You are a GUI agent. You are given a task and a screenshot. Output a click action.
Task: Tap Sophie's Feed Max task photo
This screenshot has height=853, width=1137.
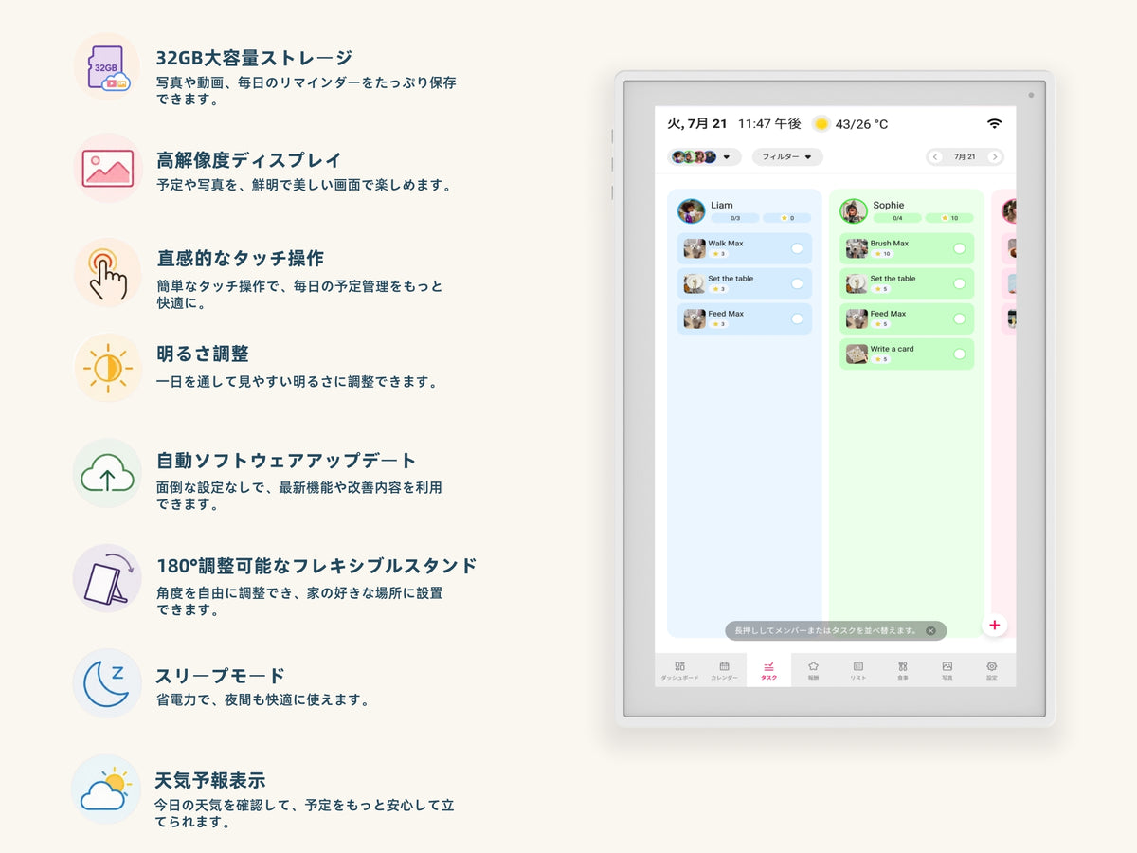pyautogui.click(x=857, y=318)
